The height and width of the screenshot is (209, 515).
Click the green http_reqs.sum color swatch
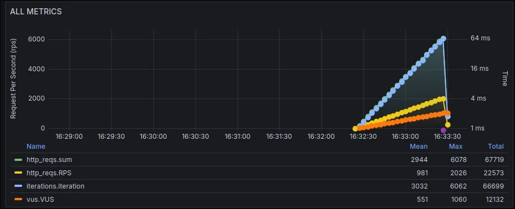[x=18, y=160]
